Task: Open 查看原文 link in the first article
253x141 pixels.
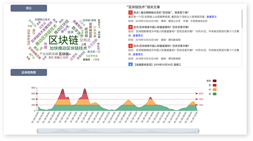Action: point(211,17)
